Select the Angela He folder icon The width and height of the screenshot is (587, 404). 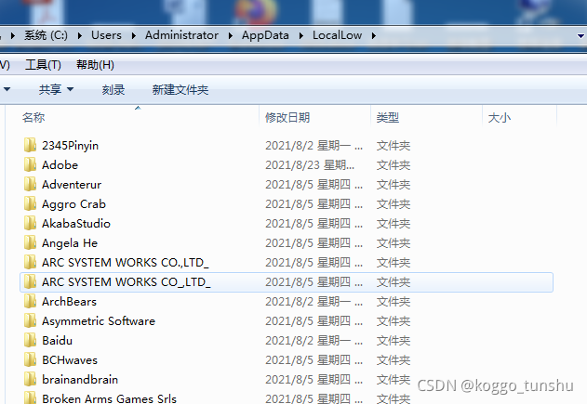pos(30,242)
